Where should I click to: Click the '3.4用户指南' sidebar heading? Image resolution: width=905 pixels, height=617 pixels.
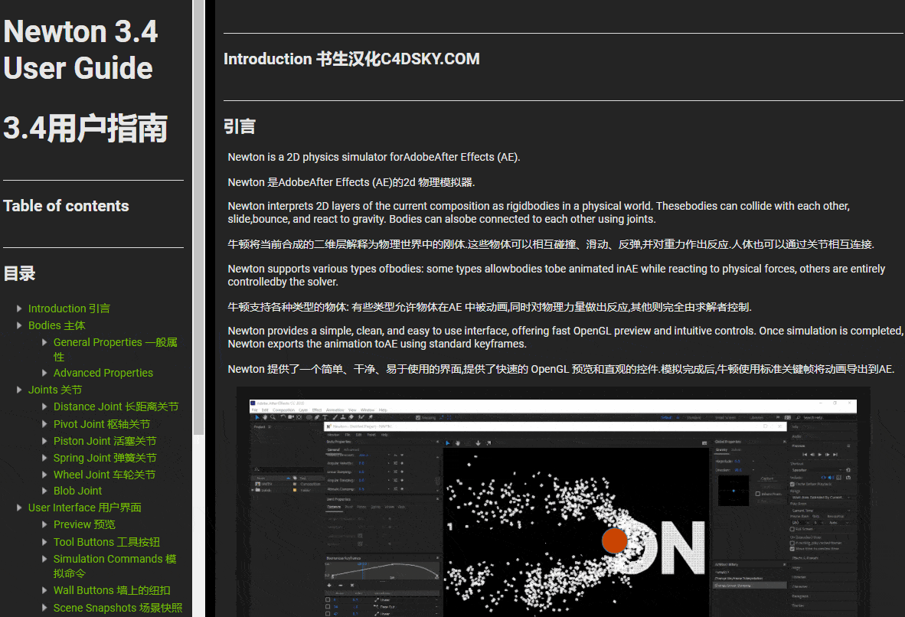(86, 128)
